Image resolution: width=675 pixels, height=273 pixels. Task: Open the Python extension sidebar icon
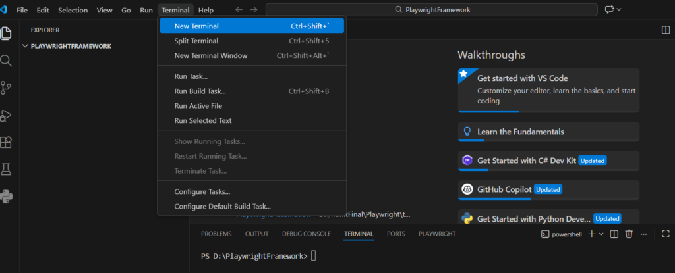coord(7,196)
